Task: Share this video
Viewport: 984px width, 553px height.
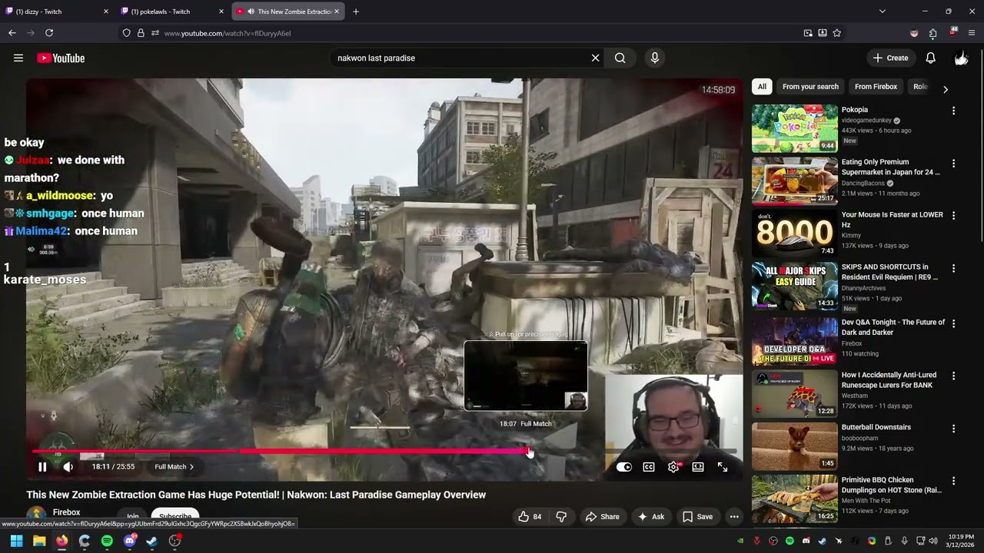Action: point(602,516)
